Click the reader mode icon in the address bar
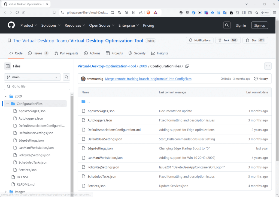Screen dimensions: 279x197 pos(134,12)
